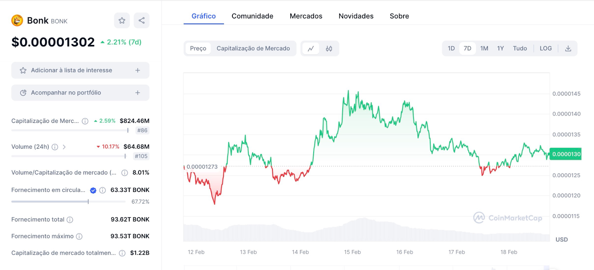Select Capitalização de Mercado chart toggle

coord(253,49)
